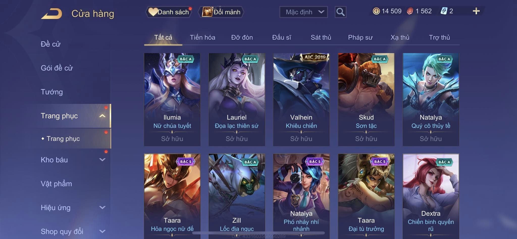Open the Ilumia Nữ chúa tuyết skin
517x239 pixels.
click(172, 99)
